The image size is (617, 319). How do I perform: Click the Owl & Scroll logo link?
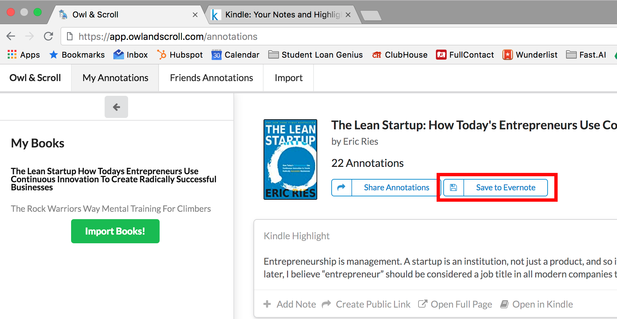click(x=35, y=78)
